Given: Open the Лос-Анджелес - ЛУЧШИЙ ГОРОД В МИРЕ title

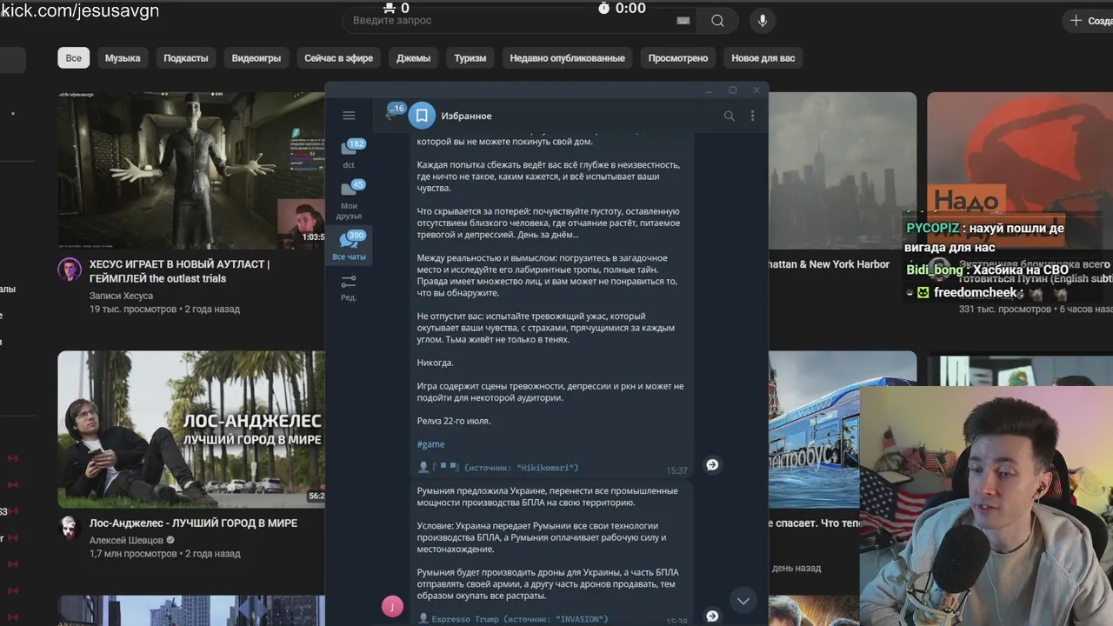Looking at the screenshot, I should (193, 523).
